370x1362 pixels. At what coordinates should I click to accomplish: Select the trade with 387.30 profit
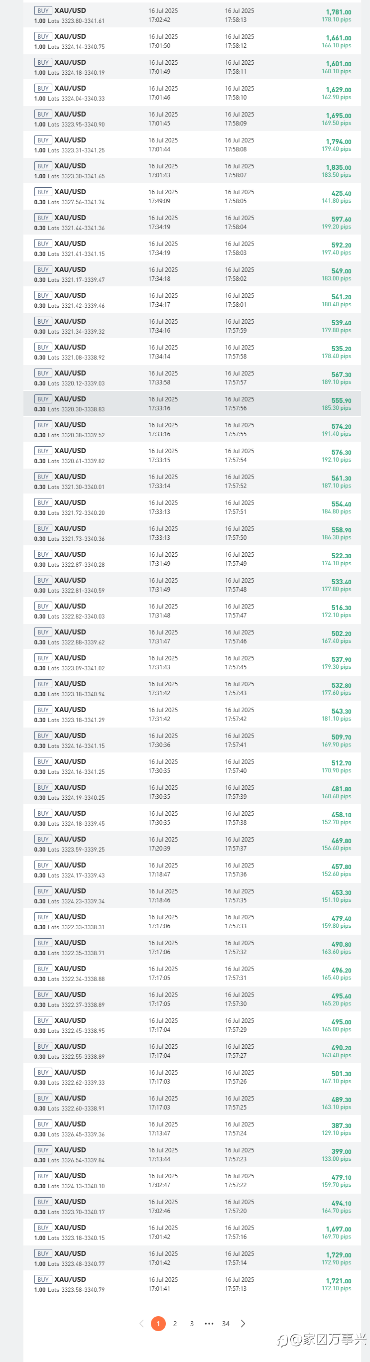[341, 1125]
